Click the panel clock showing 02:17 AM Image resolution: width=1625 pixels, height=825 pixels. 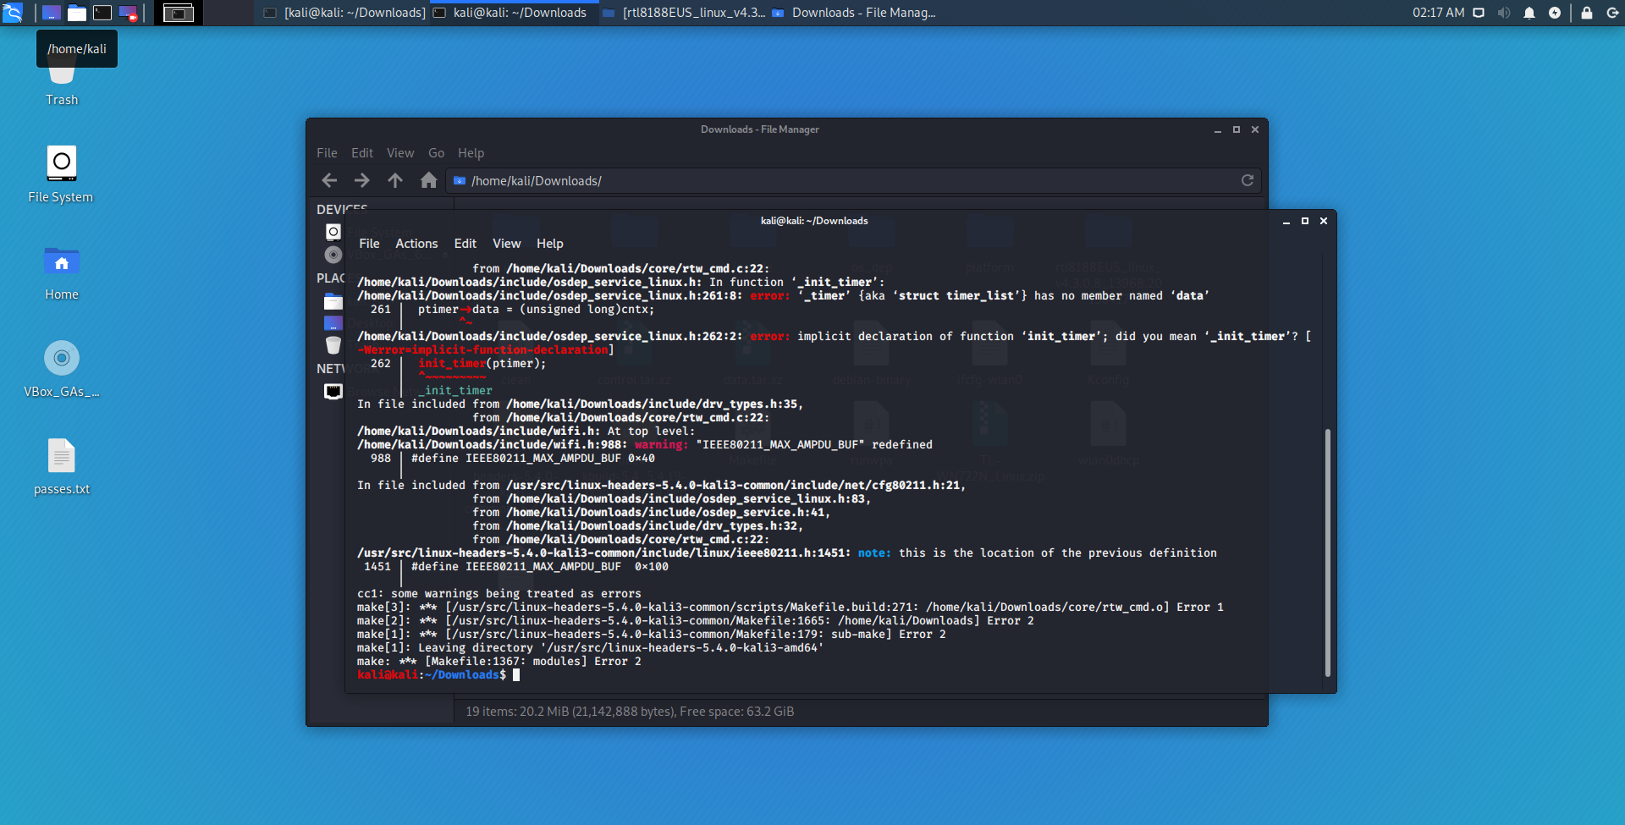[1438, 13]
